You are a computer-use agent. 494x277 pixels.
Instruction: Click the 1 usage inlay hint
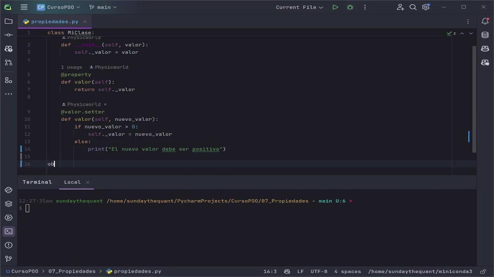[x=71, y=67]
